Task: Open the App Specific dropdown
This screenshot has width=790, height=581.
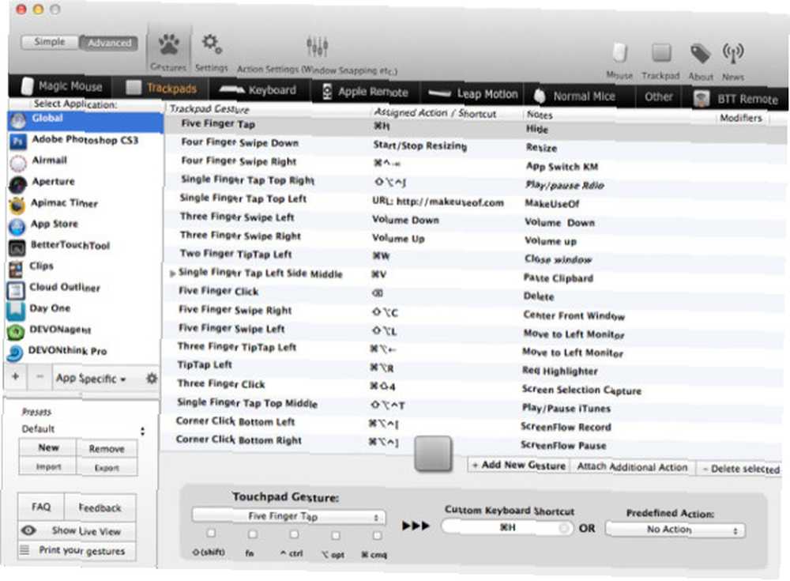Action: [91, 379]
